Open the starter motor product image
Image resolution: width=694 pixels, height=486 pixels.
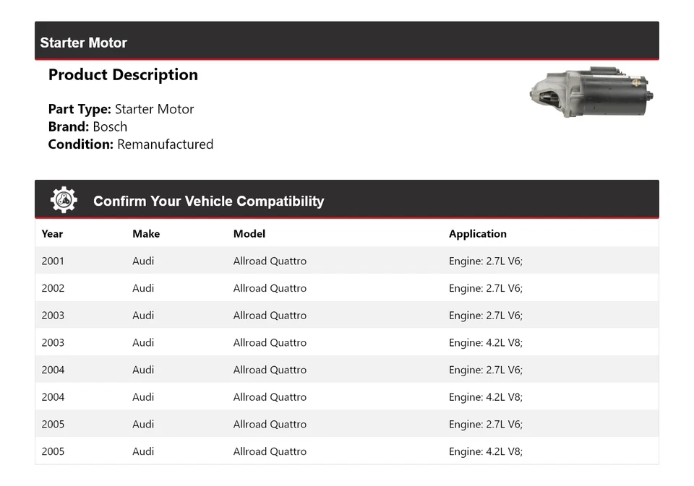[x=591, y=93]
